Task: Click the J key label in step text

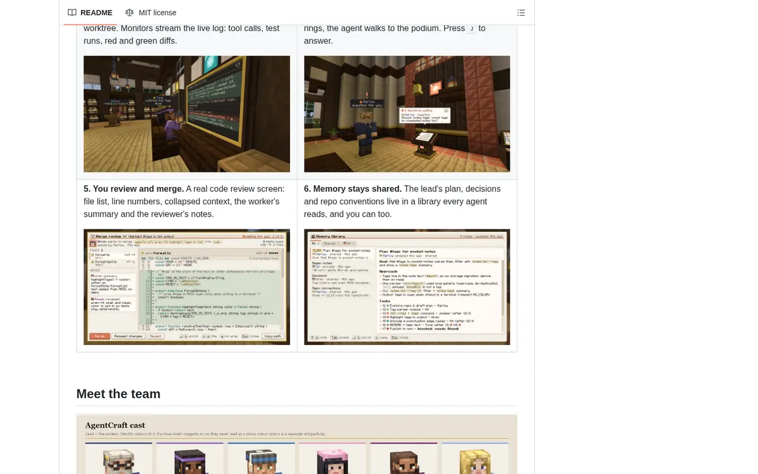Action: (x=471, y=28)
